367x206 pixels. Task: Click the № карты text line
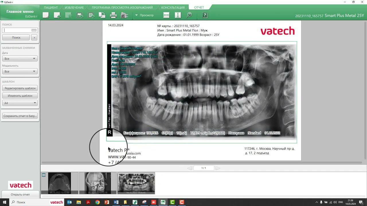point(178,26)
